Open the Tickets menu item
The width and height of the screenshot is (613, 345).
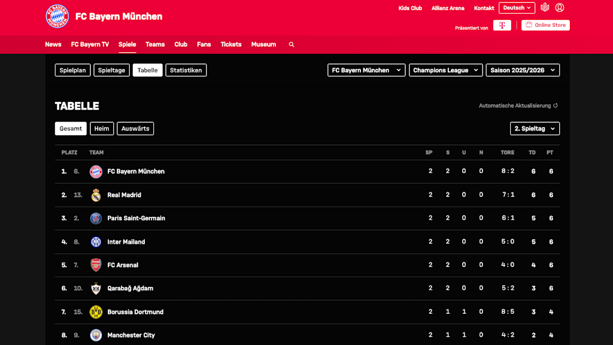230,44
